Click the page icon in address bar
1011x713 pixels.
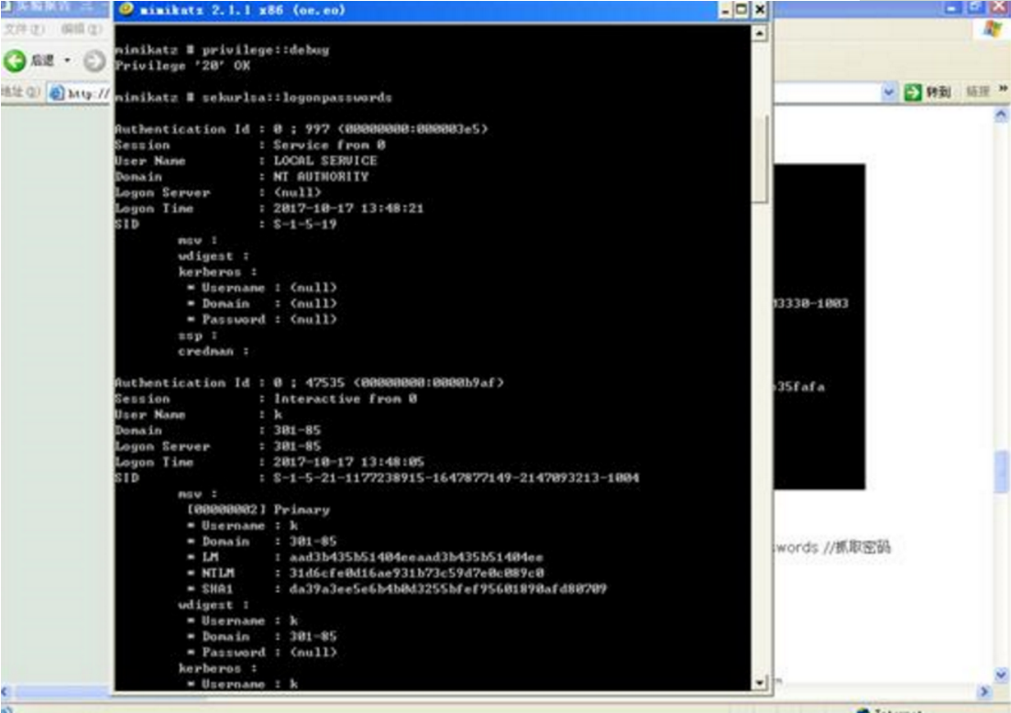pyautogui.click(x=57, y=93)
